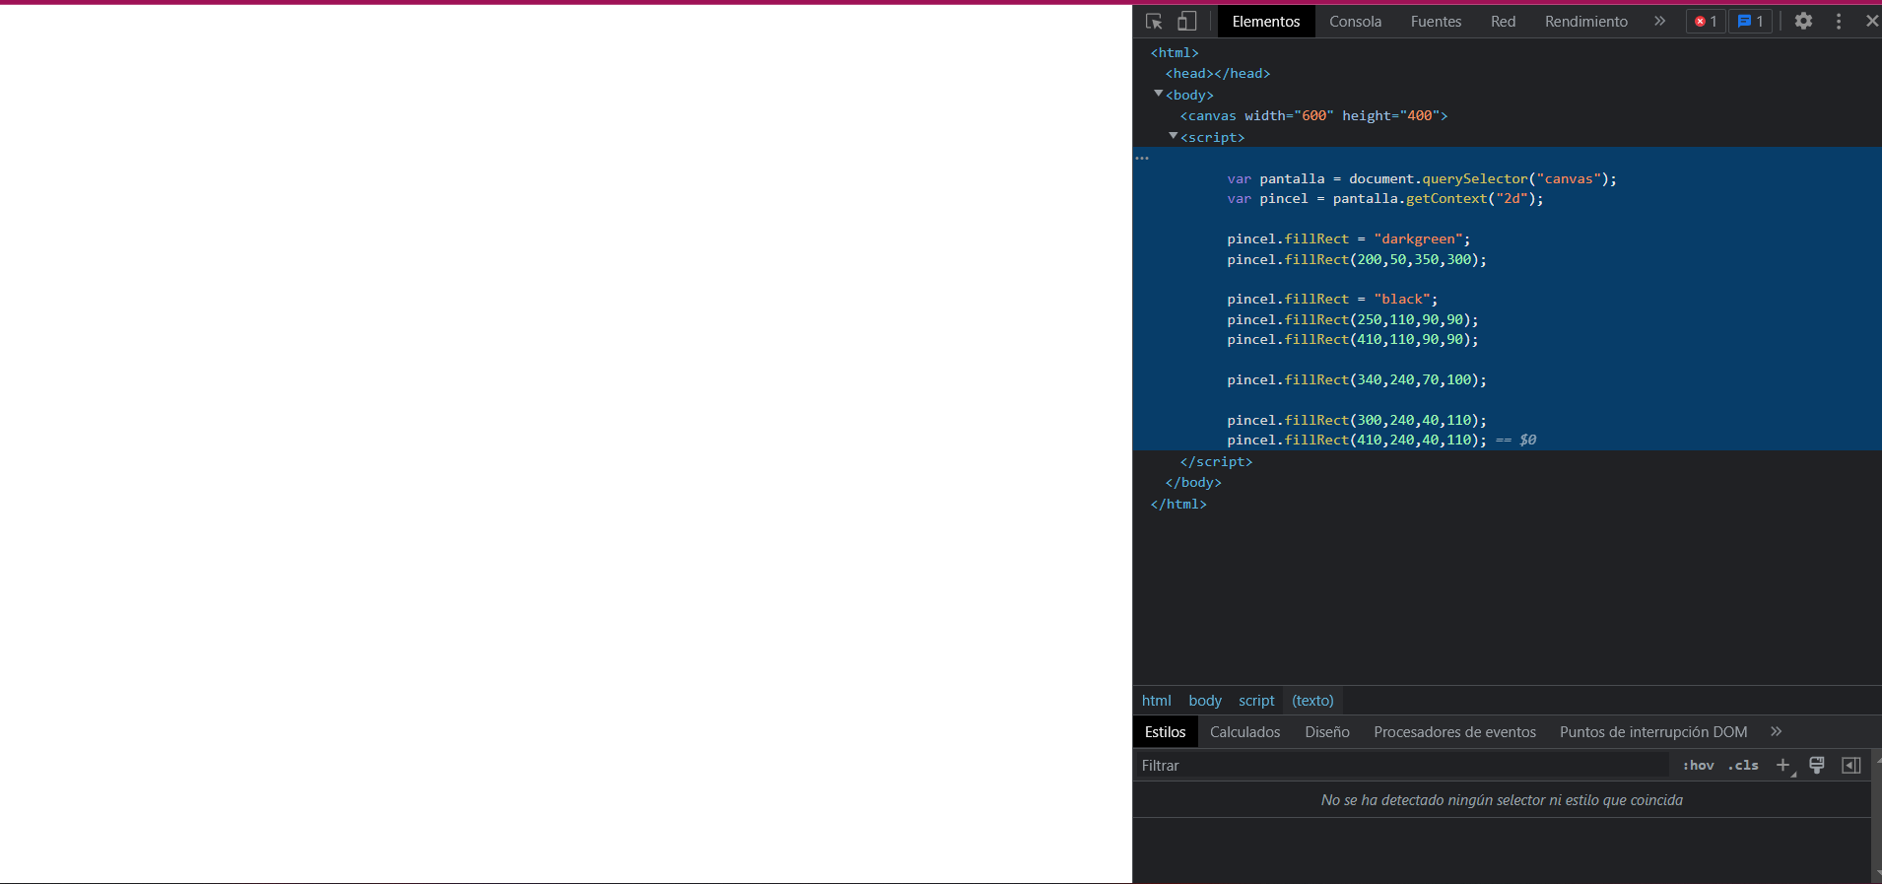Close the DevTools panel
This screenshot has height=884, width=1882.
tap(1871, 21)
